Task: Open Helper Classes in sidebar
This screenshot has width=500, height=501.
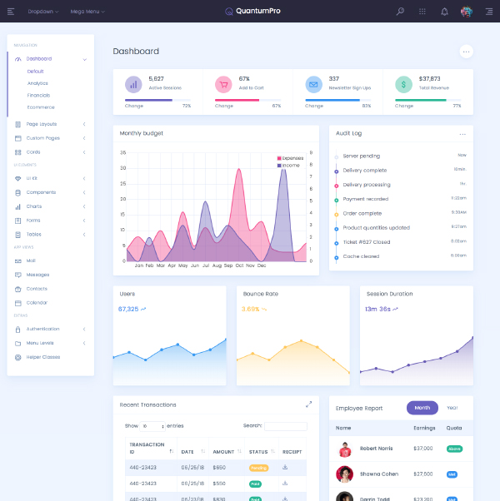Action: click(x=43, y=357)
